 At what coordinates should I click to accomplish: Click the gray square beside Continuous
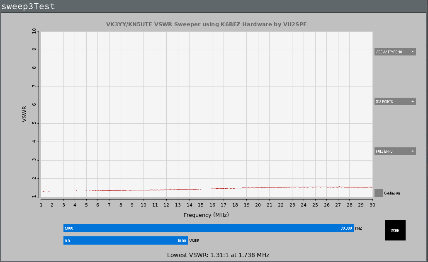pyautogui.click(x=378, y=193)
